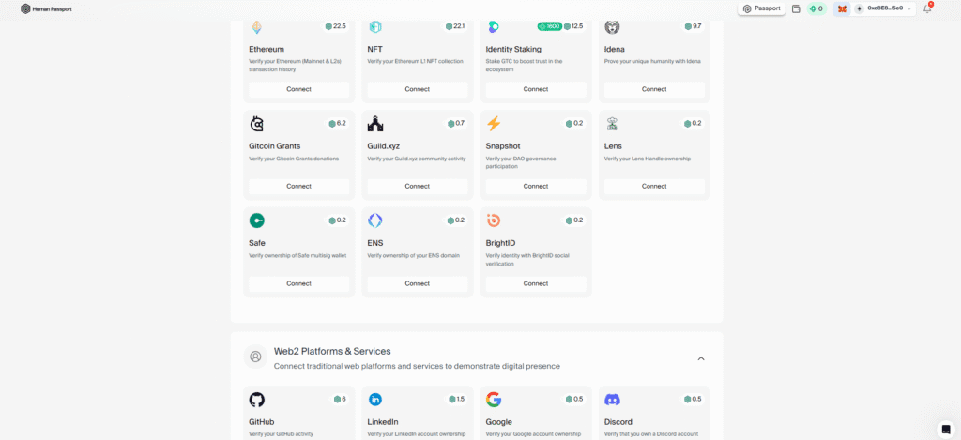Connect the NFT stamp
Screen dimensions: 961x440
tap(418, 89)
